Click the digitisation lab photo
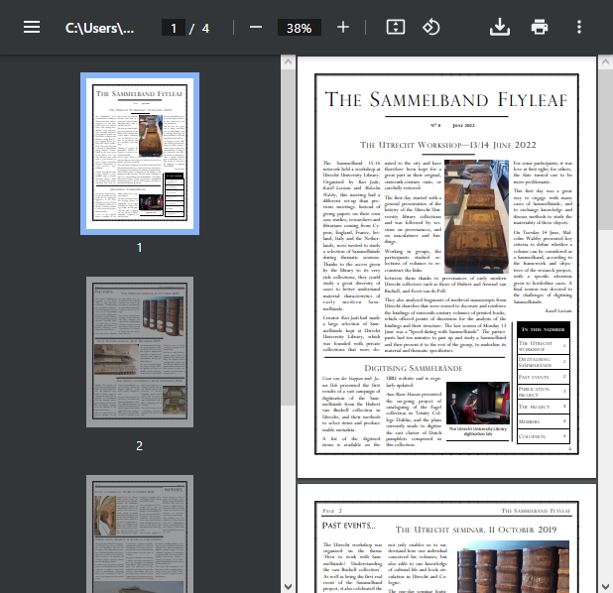This screenshot has width=613, height=593. (478, 403)
